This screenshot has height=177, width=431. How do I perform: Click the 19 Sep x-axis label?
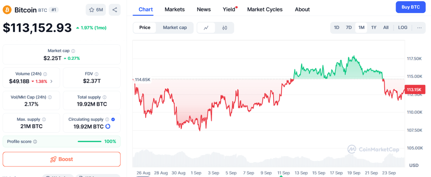click(x=354, y=173)
